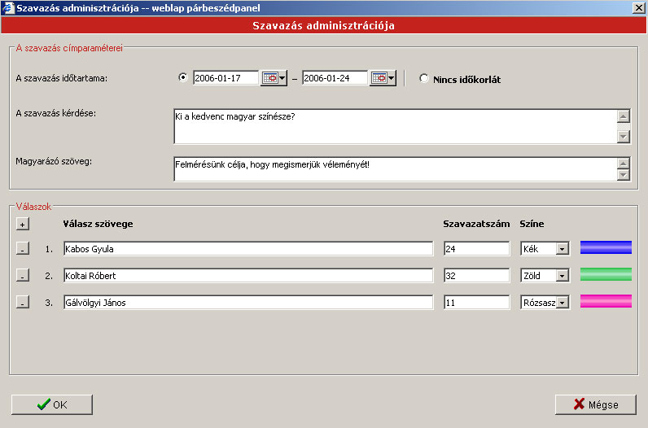This screenshot has width=648, height=428.
Task: Open the start date calendar picker
Action: (274, 78)
